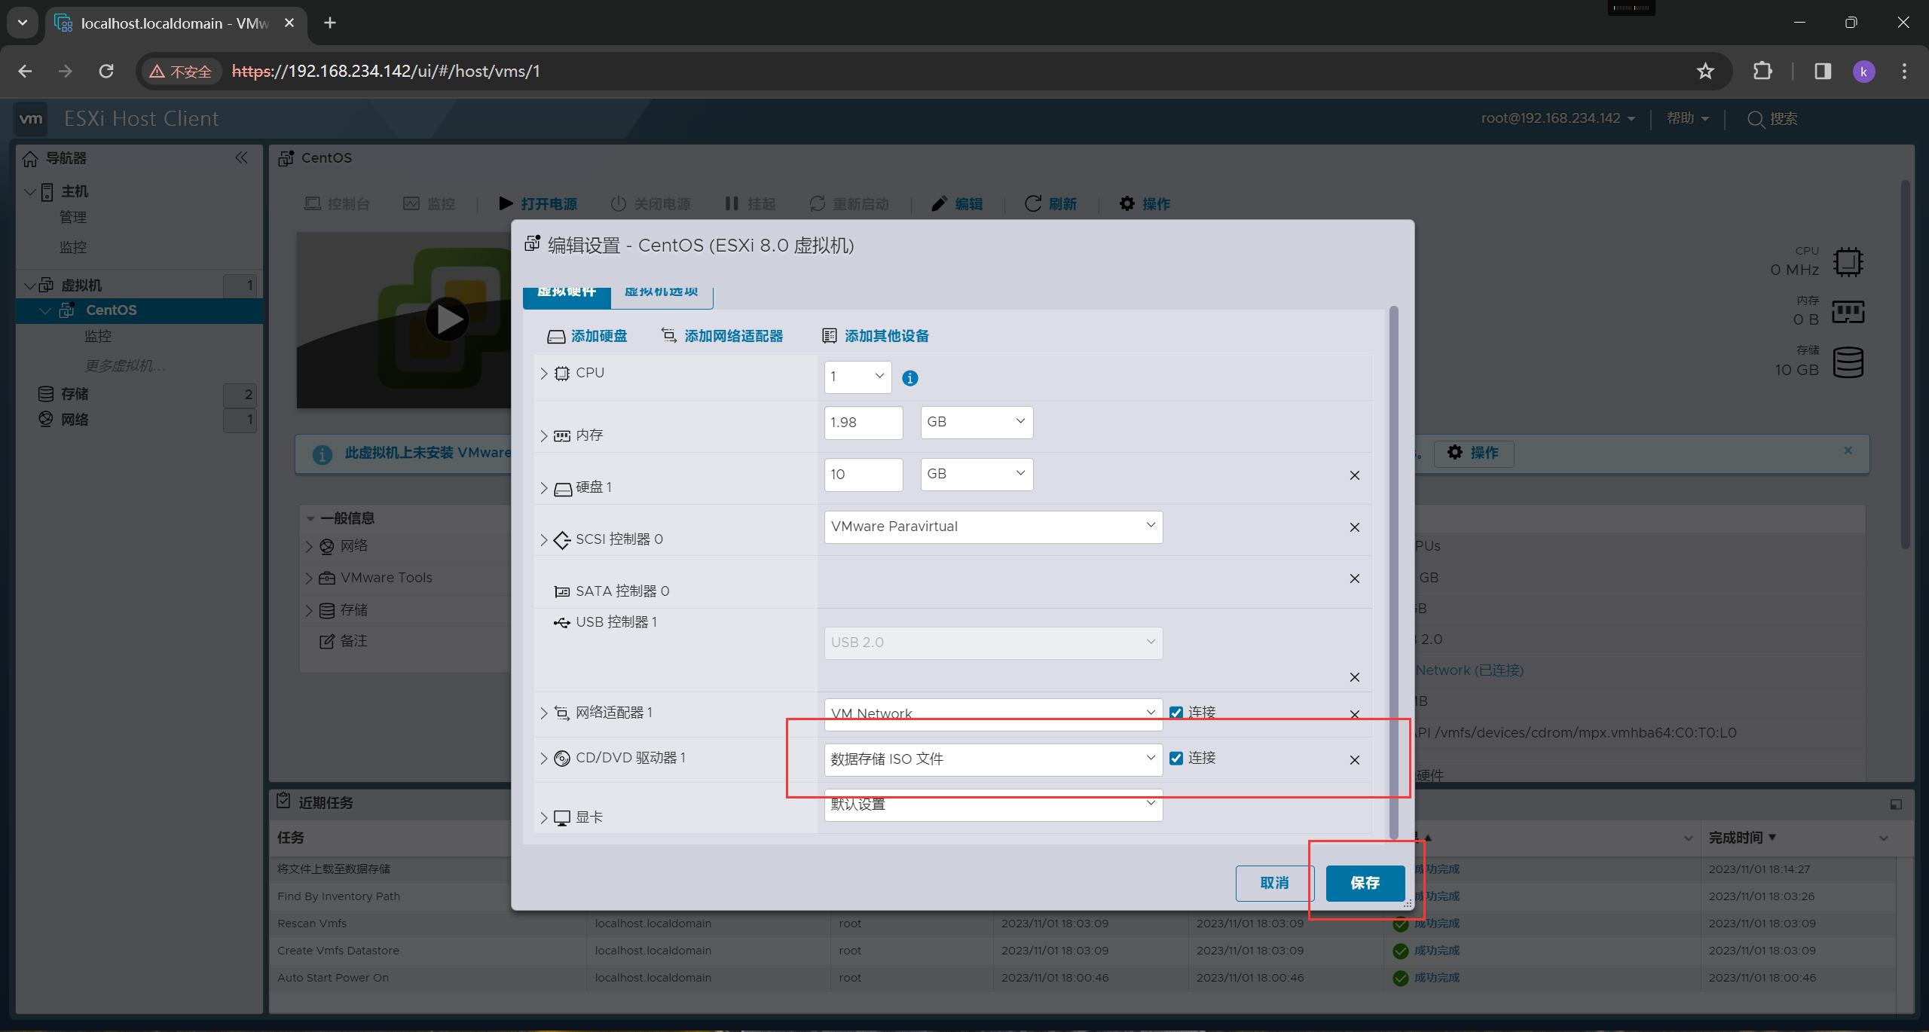This screenshot has height=1032, width=1929.
Task: Open the VM Network dropdown
Action: tap(993, 713)
